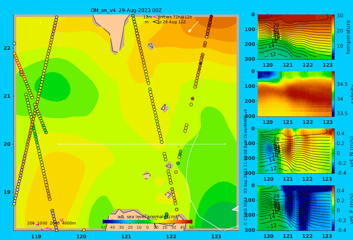The image size is (353, 240).
Task: Click the '-0.4' tick on the vel. E colorbar
Action: tap(341, 230)
